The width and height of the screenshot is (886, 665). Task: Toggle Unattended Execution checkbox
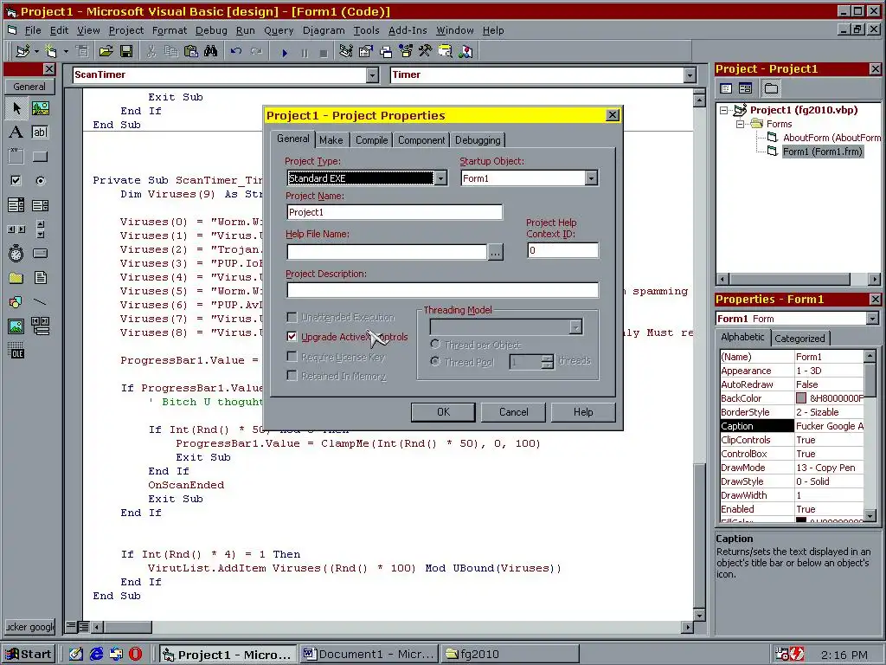292,317
